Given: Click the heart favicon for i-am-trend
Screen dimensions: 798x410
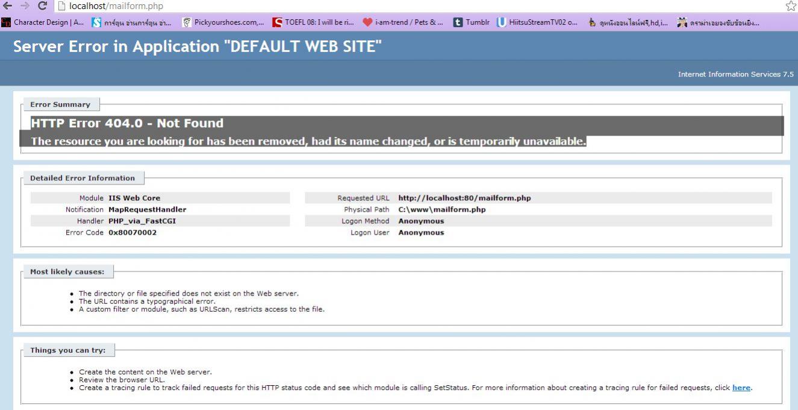Looking at the screenshot, I should tap(367, 23).
